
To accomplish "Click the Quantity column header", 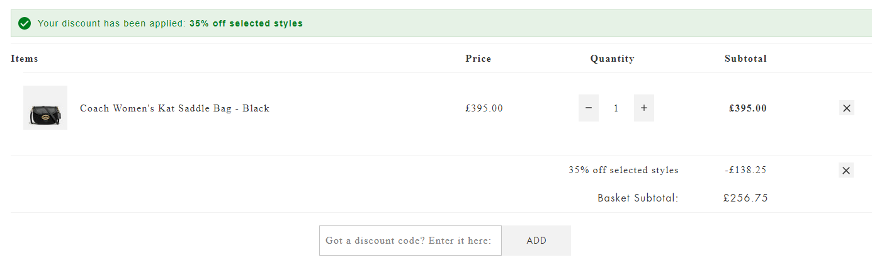I will click(x=612, y=59).
